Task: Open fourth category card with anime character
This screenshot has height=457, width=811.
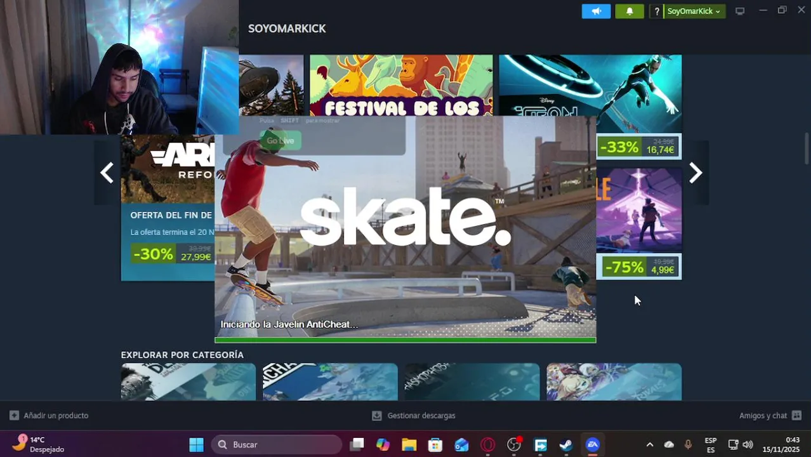Action: click(x=614, y=381)
